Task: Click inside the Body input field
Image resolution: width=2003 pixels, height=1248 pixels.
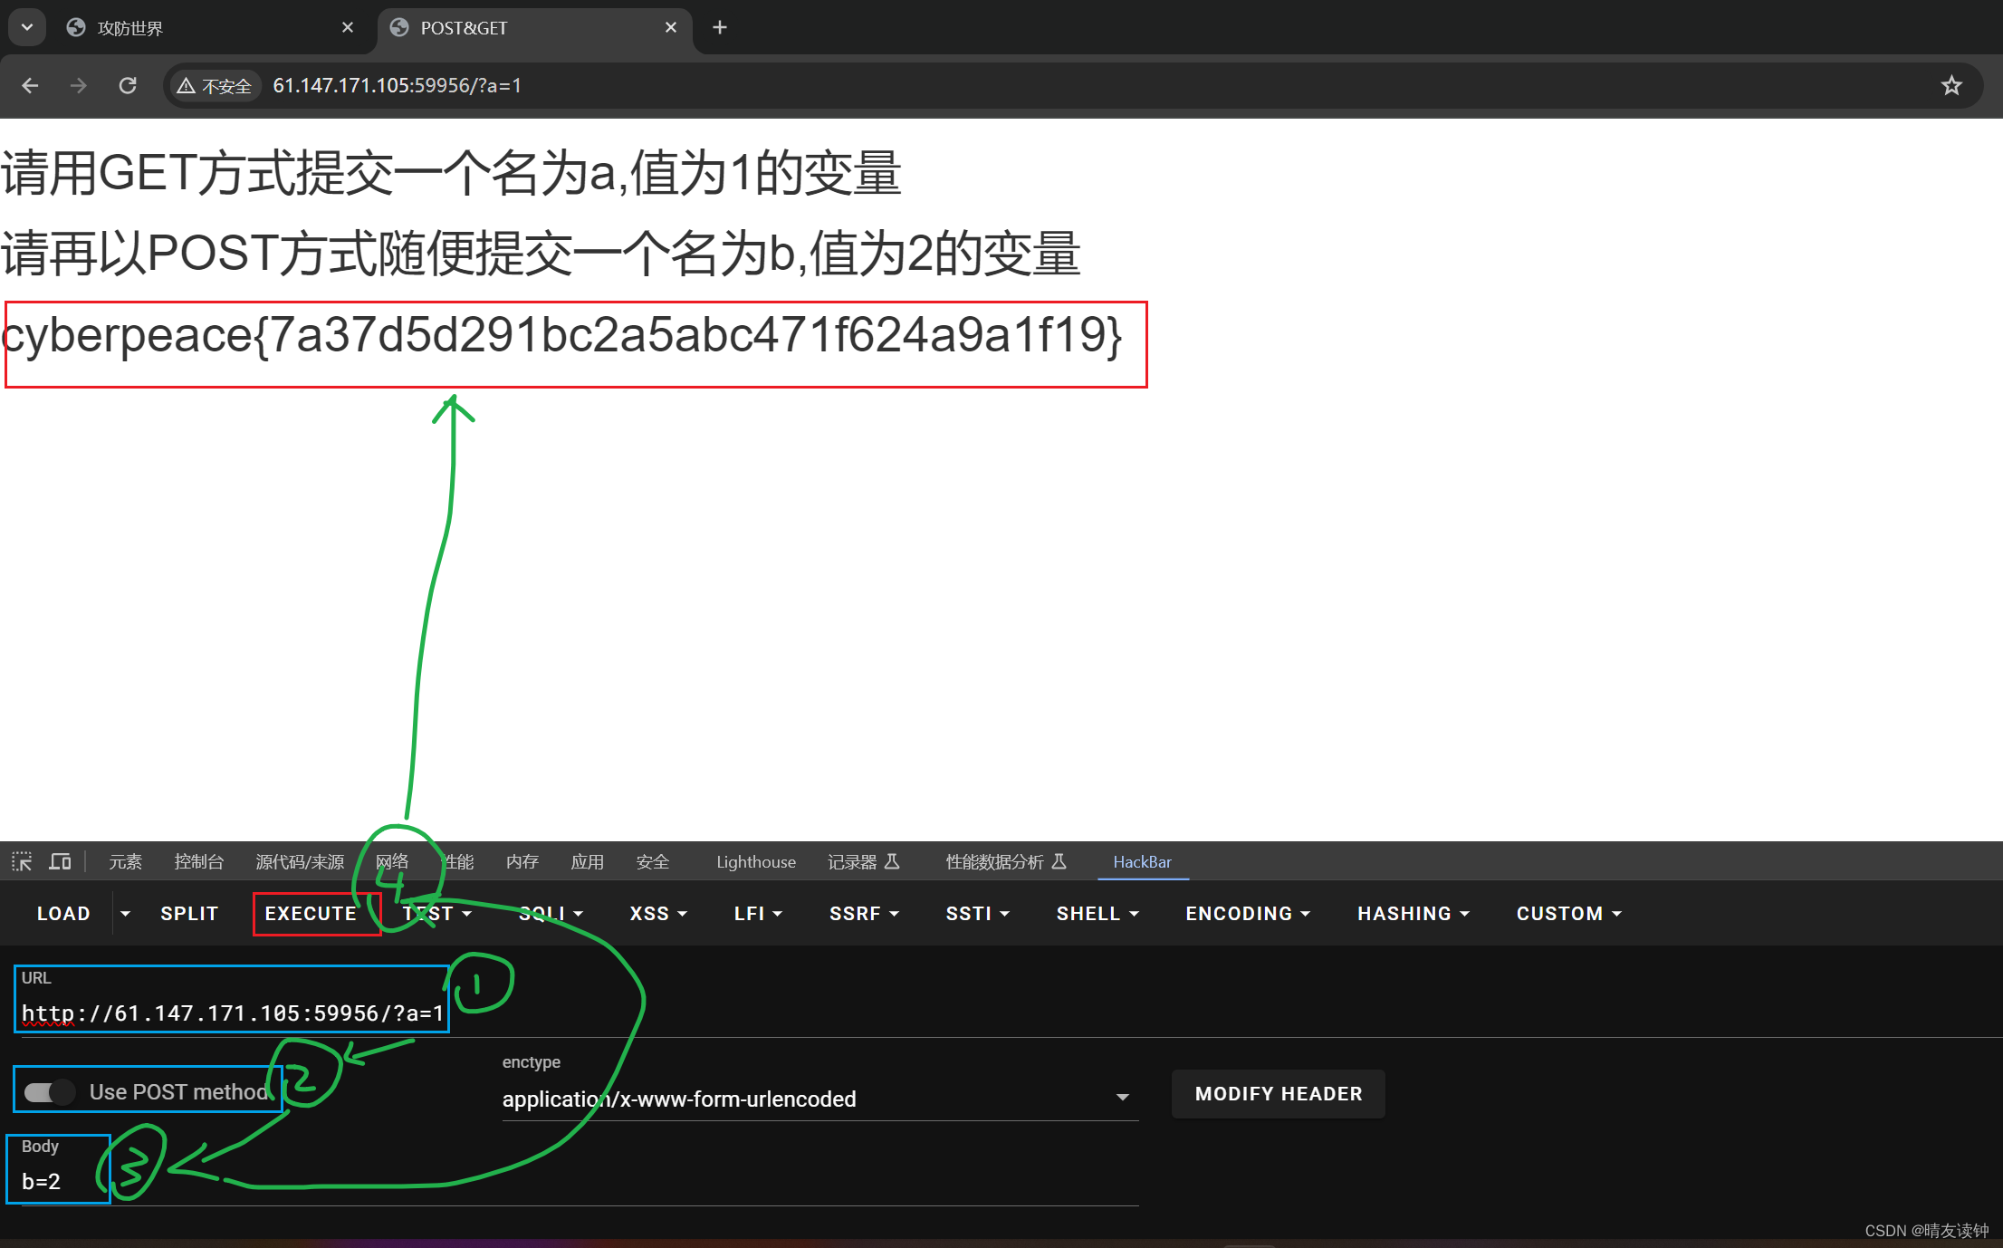Action: click(54, 1181)
